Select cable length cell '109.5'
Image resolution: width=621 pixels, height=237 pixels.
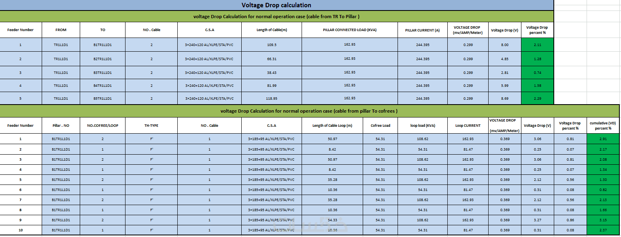coord(272,45)
